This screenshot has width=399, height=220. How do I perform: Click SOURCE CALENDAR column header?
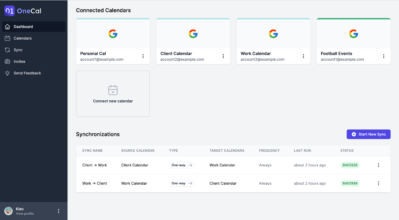(x=138, y=150)
